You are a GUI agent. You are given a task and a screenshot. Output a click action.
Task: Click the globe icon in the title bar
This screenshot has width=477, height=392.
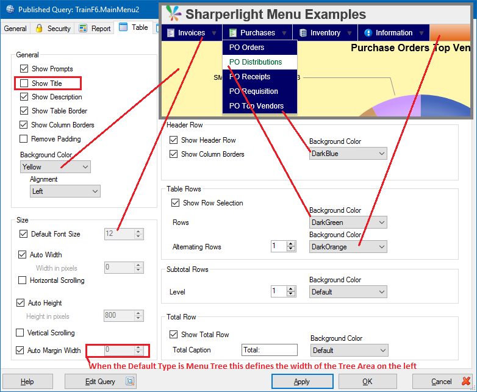coord(10,9)
